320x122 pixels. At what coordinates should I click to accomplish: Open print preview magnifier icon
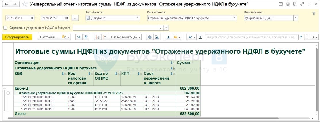(x=157, y=37)
